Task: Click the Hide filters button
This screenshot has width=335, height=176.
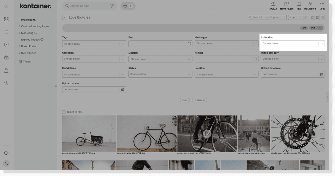Action: 184,100
